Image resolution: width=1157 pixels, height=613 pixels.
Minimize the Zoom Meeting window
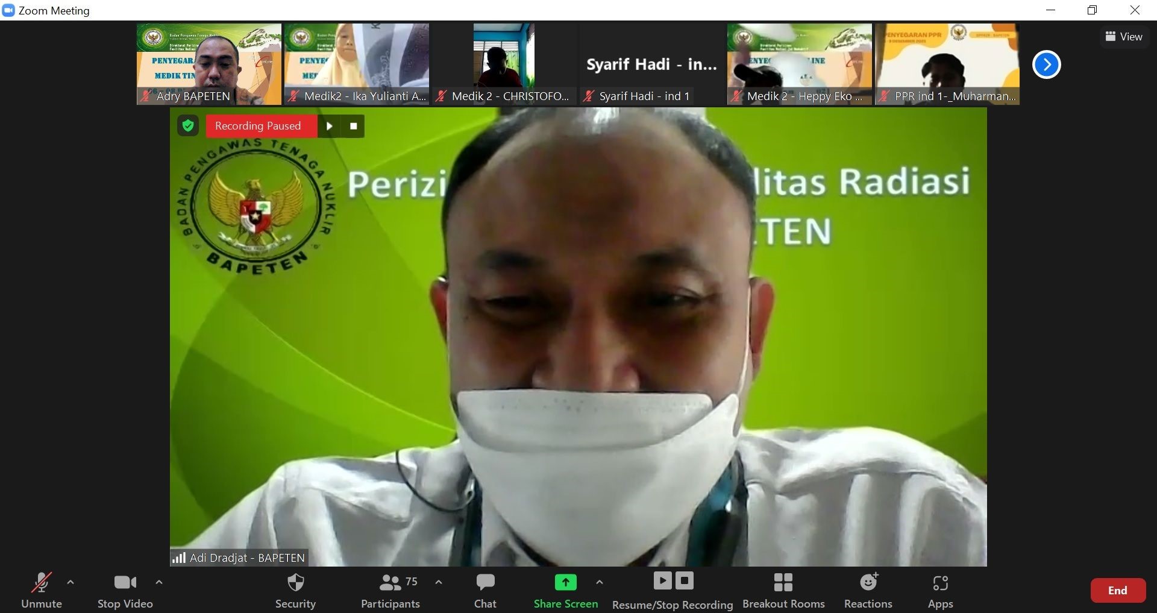(1050, 10)
